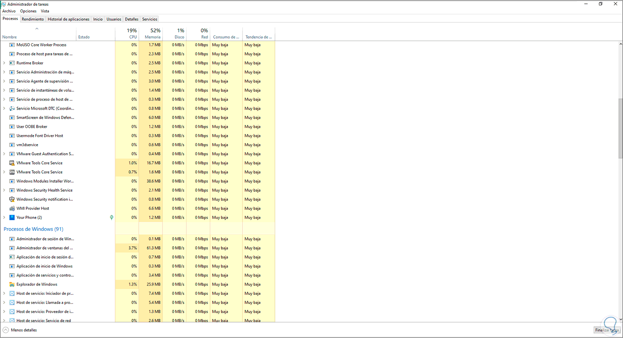Click the VMware Tools icon on the 1.6 MB row
The width and height of the screenshot is (623, 338).
point(12,172)
